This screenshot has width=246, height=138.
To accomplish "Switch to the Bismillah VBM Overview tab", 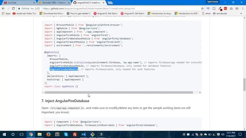I will 53,3.
